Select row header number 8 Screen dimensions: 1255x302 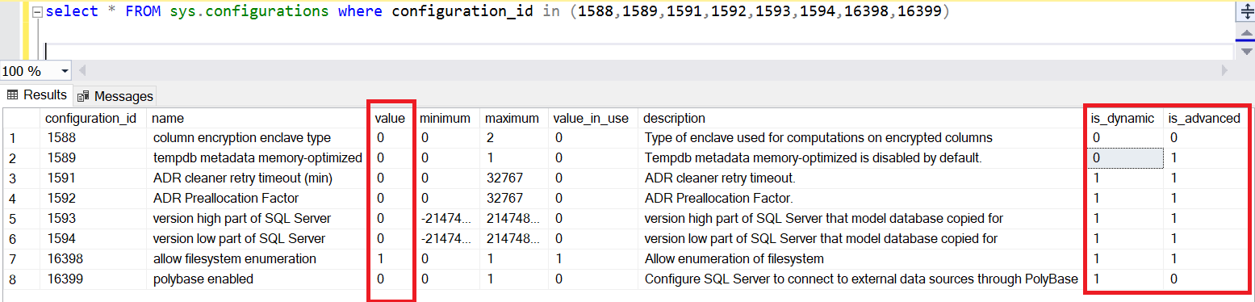(20, 279)
